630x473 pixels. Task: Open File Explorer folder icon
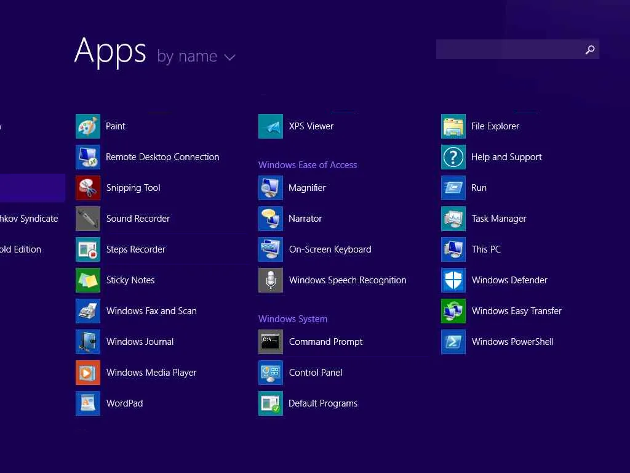point(453,126)
